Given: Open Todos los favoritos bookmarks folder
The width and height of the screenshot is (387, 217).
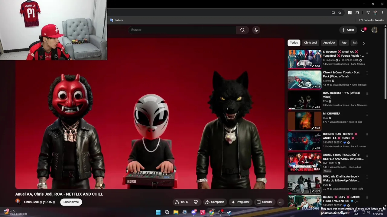Looking at the screenshot, I should tap(372, 20).
